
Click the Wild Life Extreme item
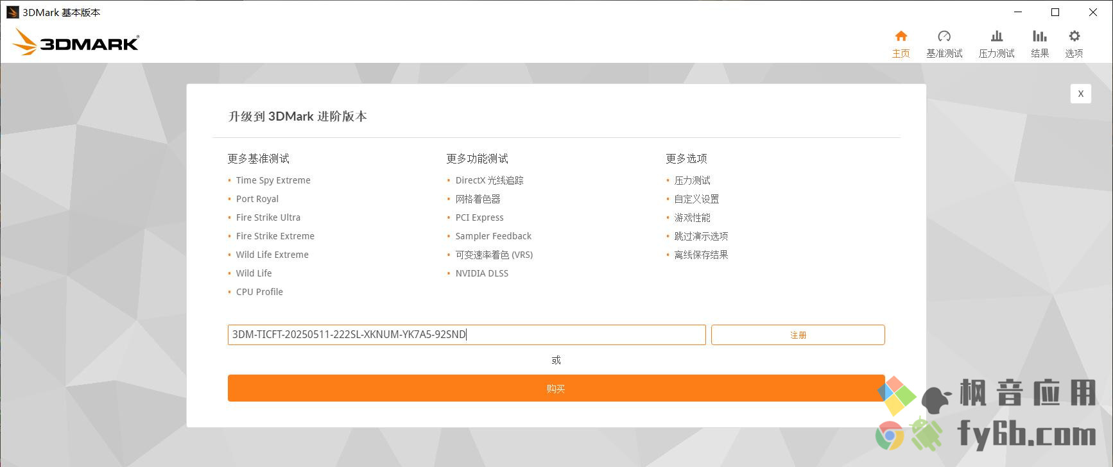272,255
